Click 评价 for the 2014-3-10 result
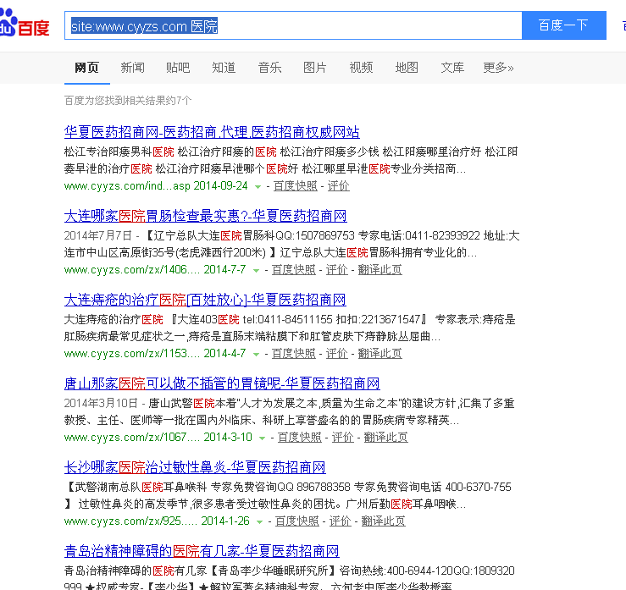 coord(343,438)
